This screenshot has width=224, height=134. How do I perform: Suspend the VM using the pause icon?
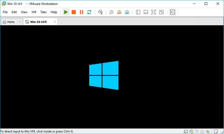tap(81, 12)
